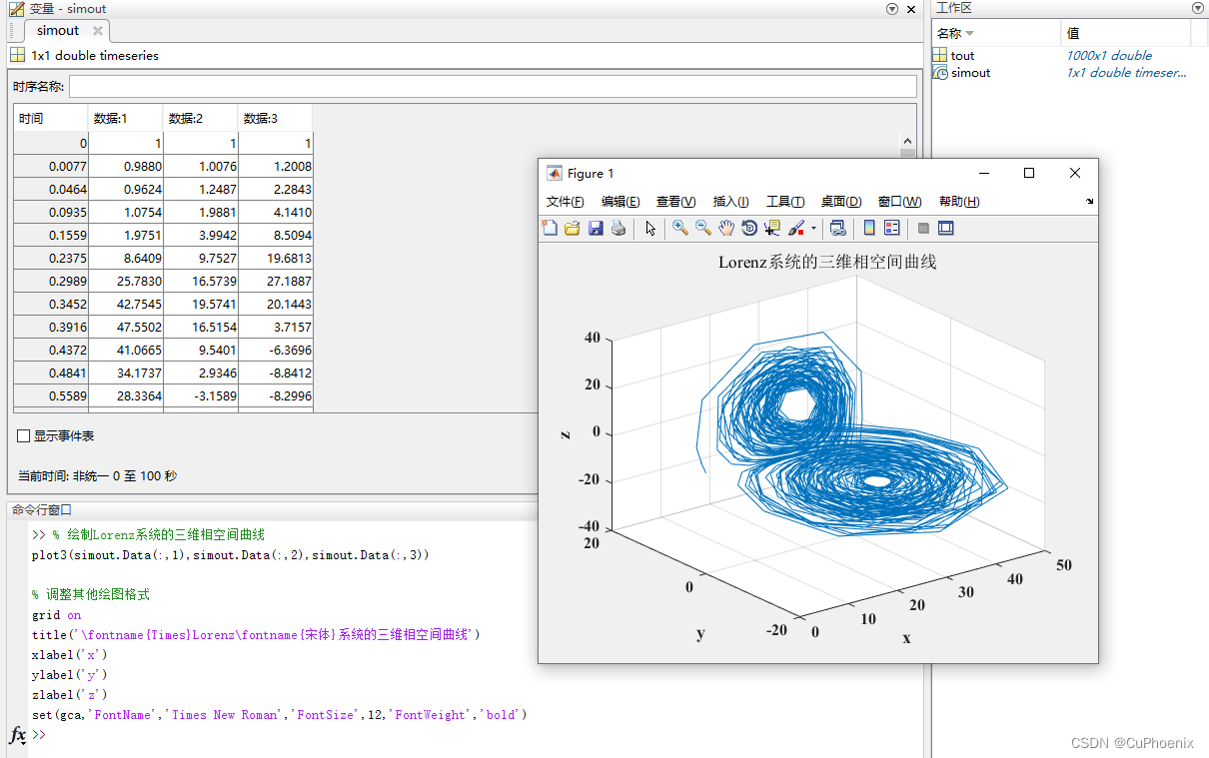1209x758 pixels.
Task: Select the Pan tool in Figure 1 toolbar
Action: click(x=727, y=228)
